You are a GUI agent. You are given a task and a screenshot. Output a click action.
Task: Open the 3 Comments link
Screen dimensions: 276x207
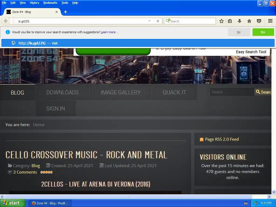coord(25,172)
